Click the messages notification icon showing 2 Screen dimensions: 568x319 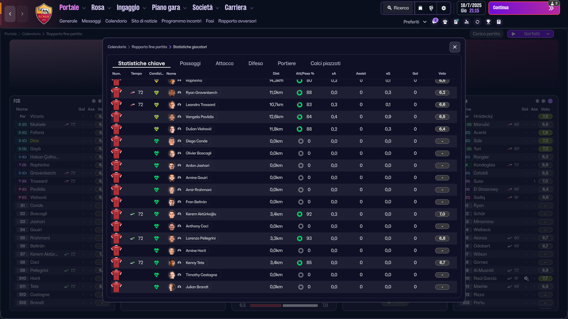[434, 21]
